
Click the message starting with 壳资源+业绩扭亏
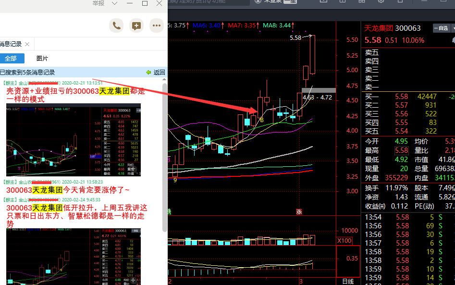coord(75,95)
